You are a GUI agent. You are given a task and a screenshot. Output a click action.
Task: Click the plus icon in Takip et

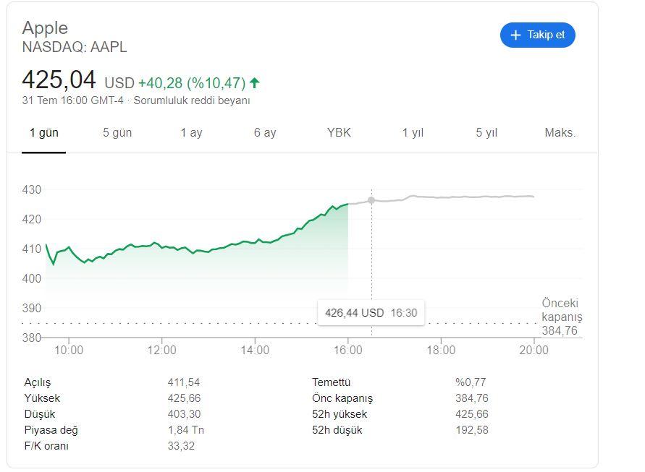515,35
